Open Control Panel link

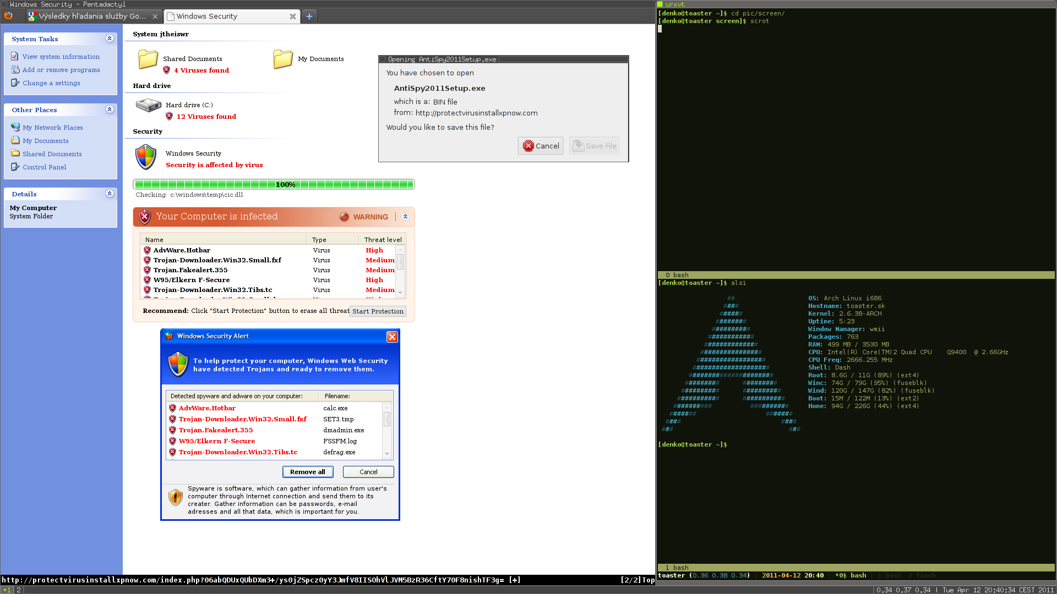coord(45,167)
